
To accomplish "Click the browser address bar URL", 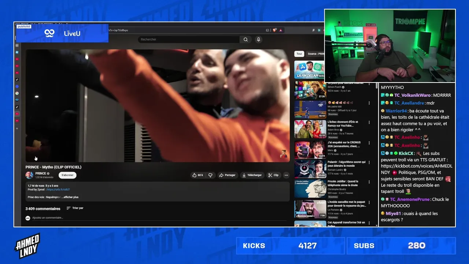I will [119, 30].
